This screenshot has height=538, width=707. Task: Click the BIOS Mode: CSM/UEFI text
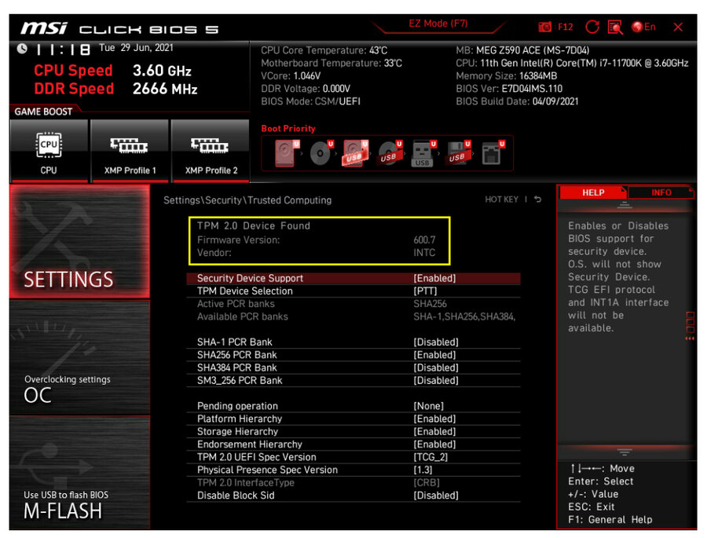pos(310,101)
